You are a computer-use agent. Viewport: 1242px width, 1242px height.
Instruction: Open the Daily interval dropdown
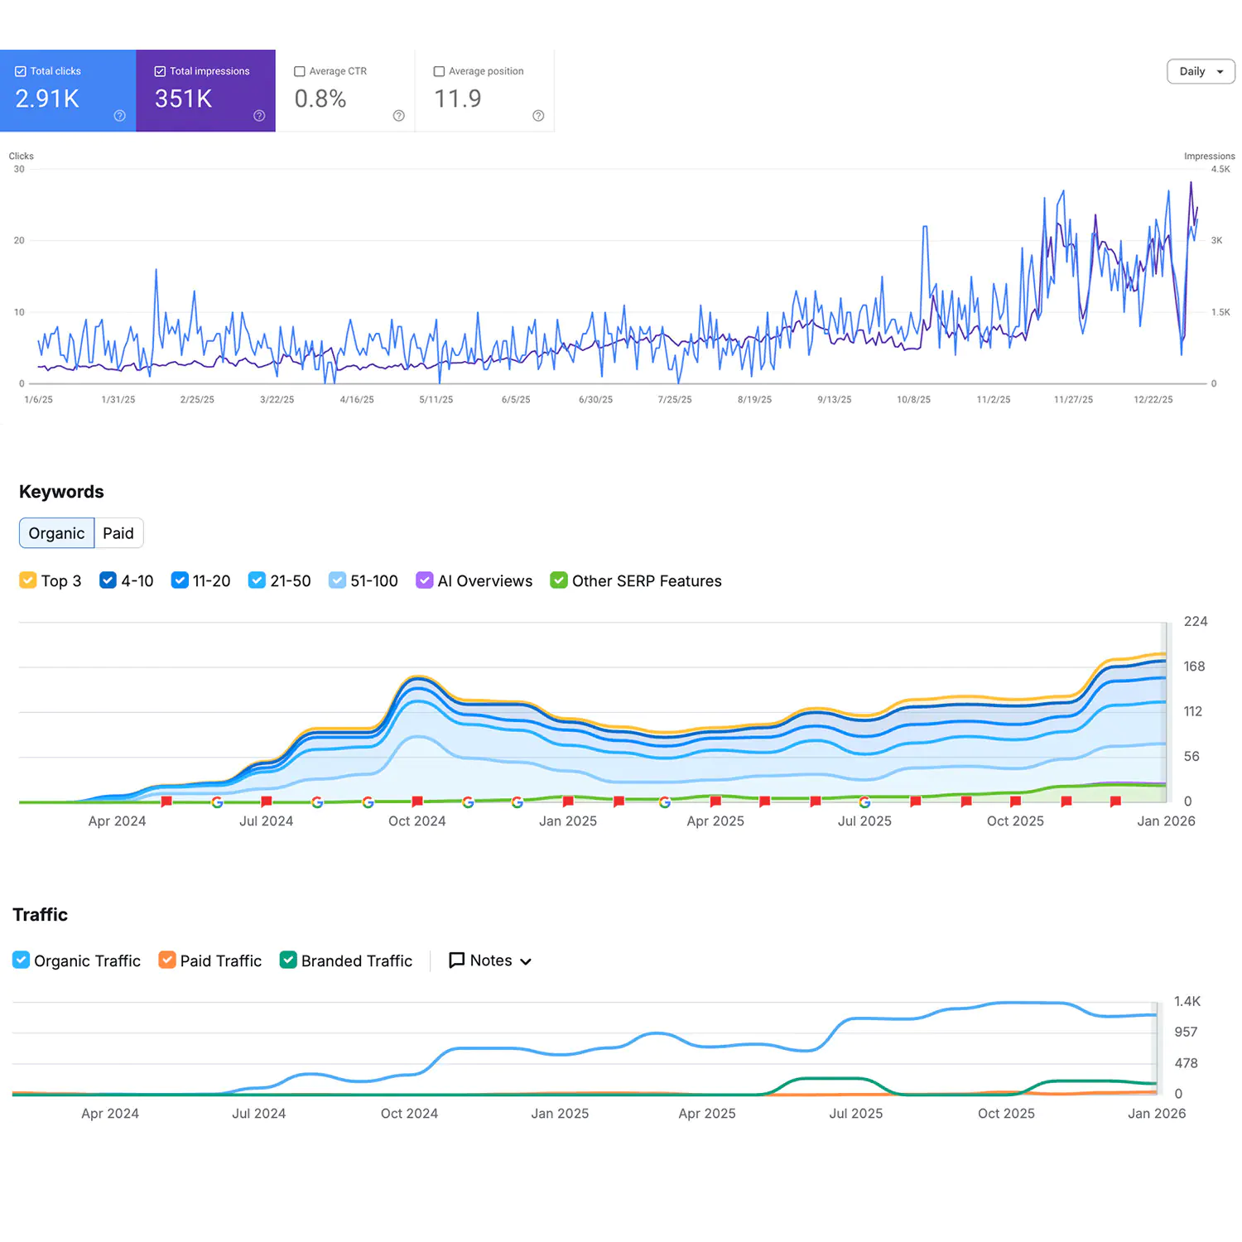tap(1201, 71)
